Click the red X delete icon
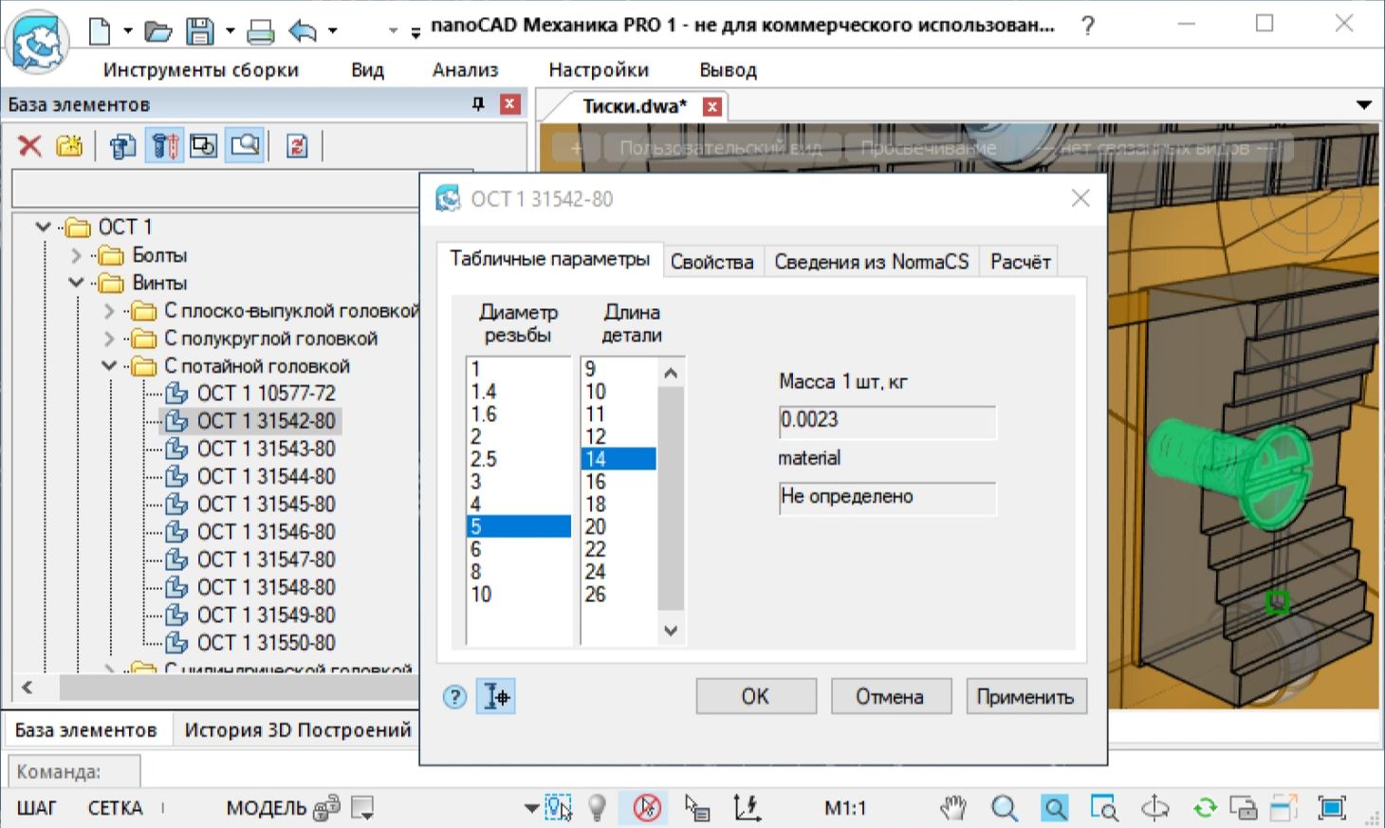The width and height of the screenshot is (1385, 828). click(x=30, y=146)
